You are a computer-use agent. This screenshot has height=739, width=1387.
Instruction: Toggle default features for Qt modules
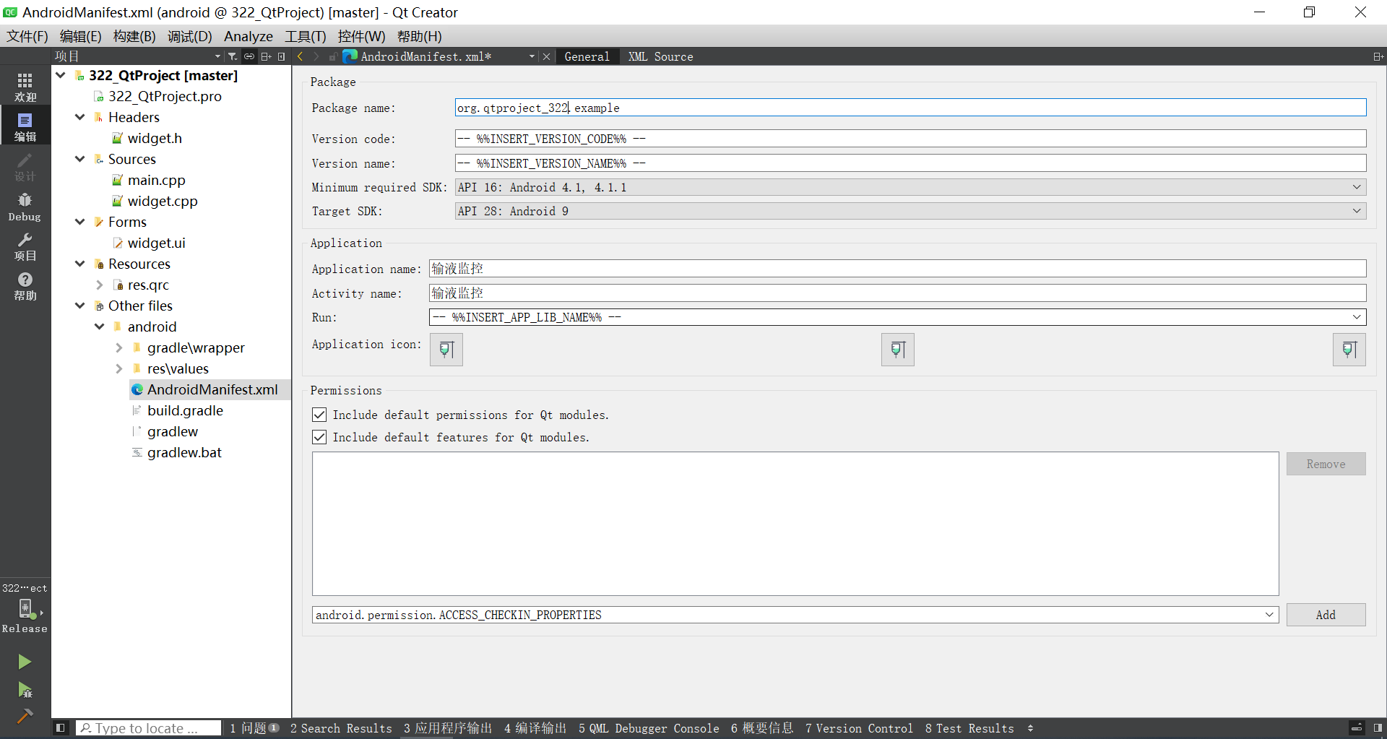pyautogui.click(x=319, y=437)
